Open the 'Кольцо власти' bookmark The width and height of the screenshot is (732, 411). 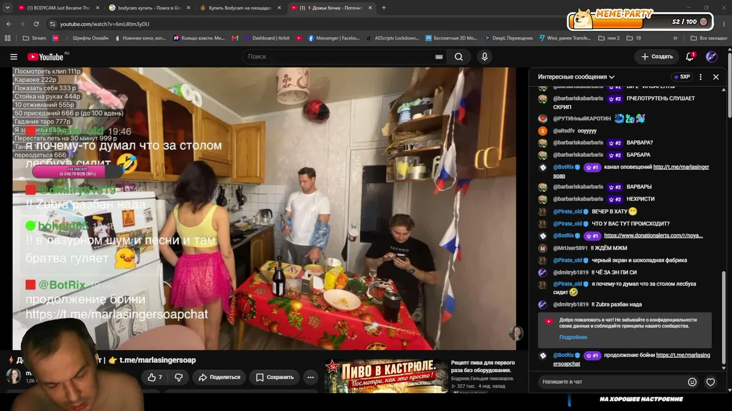pyautogui.click(x=199, y=38)
